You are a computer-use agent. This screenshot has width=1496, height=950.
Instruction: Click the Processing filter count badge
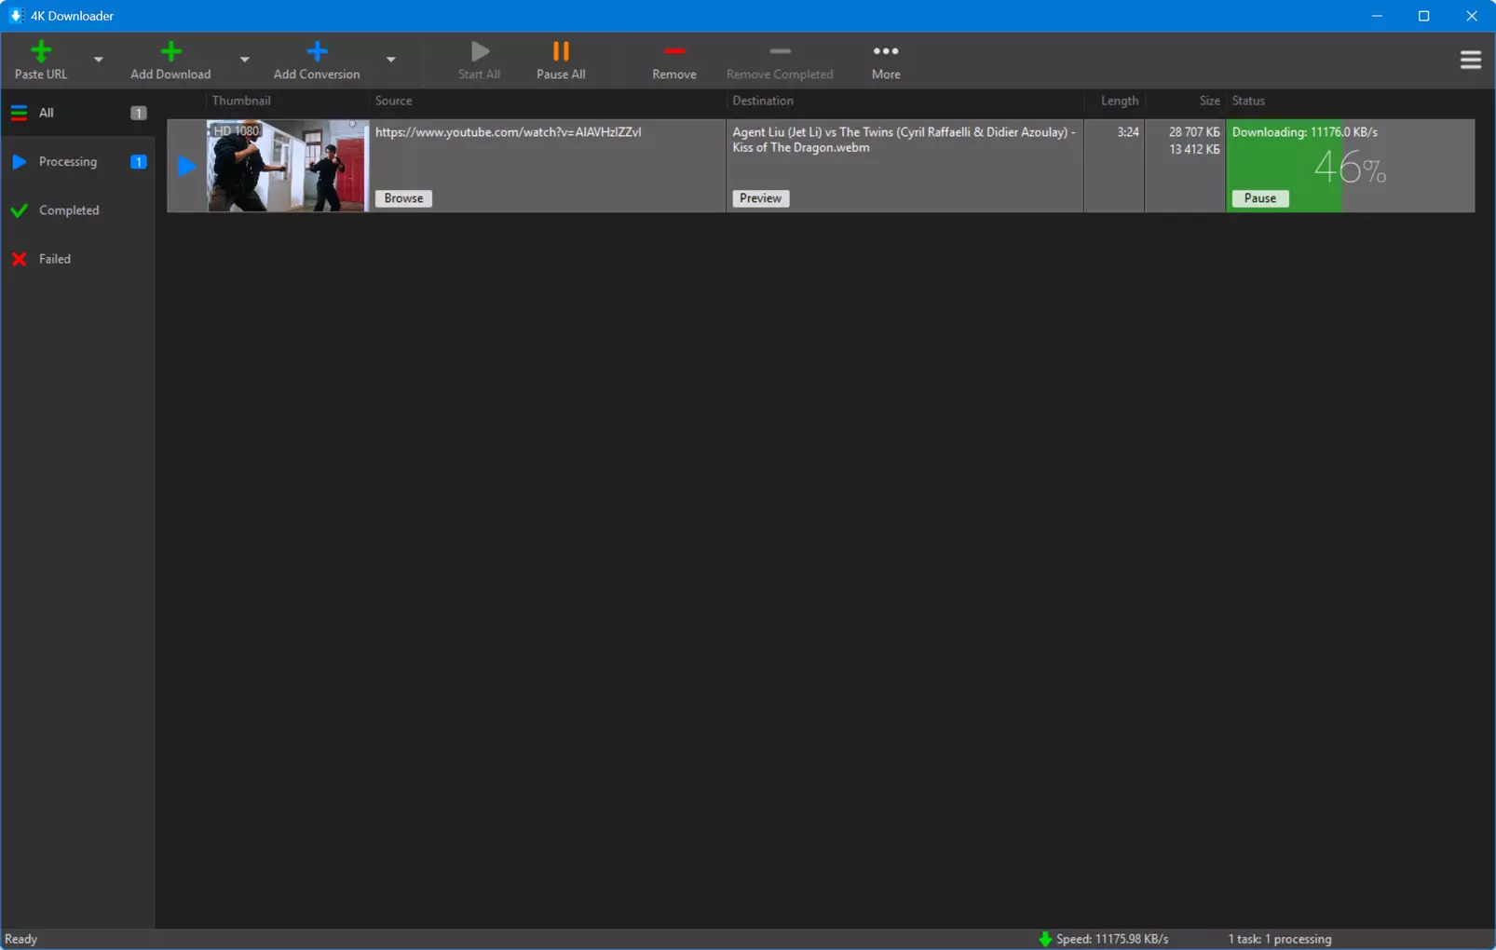coord(139,162)
